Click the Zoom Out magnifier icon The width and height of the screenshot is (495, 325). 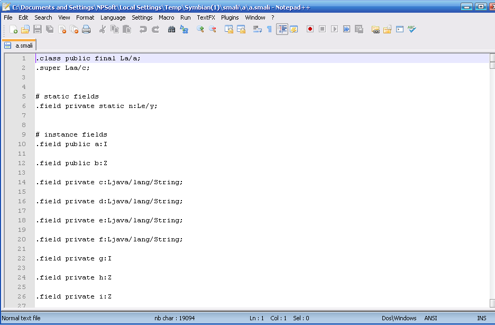[x=213, y=29]
